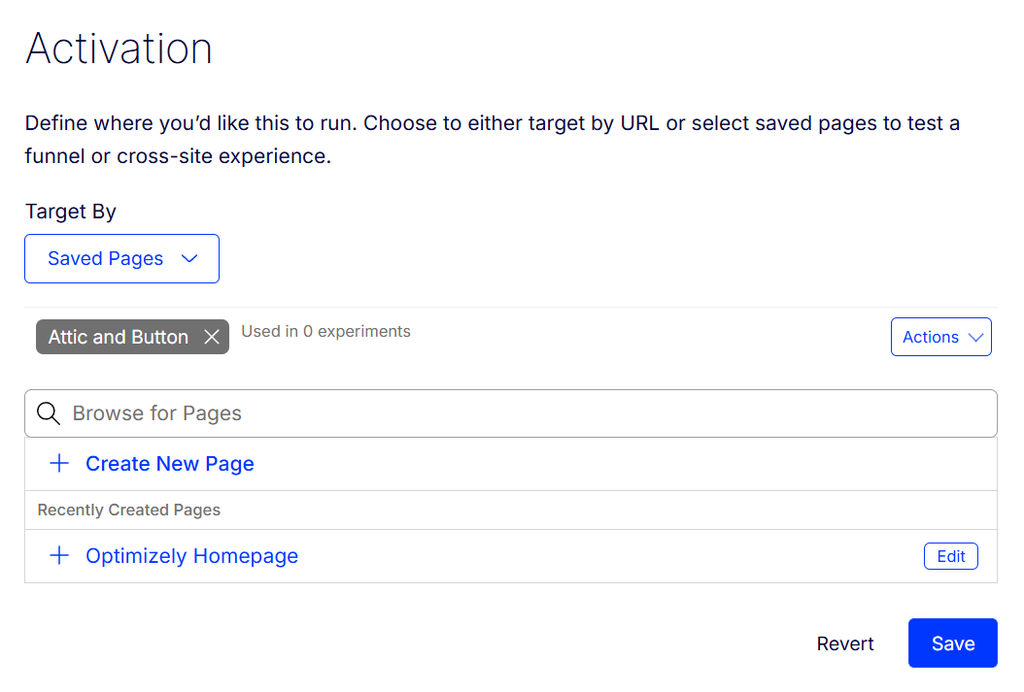Click the magnifier search icon
The image size is (1024, 692).
click(x=49, y=413)
